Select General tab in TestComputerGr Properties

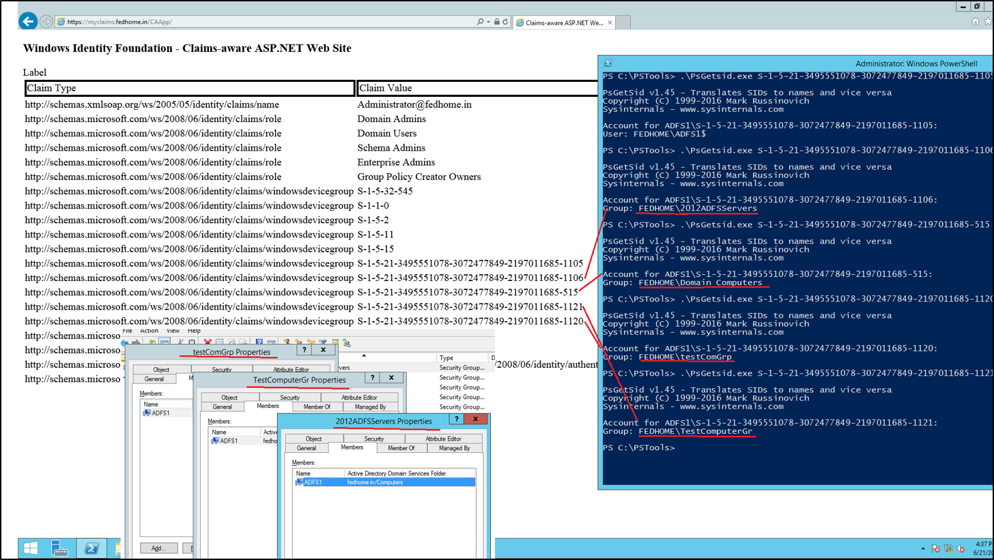tap(223, 407)
